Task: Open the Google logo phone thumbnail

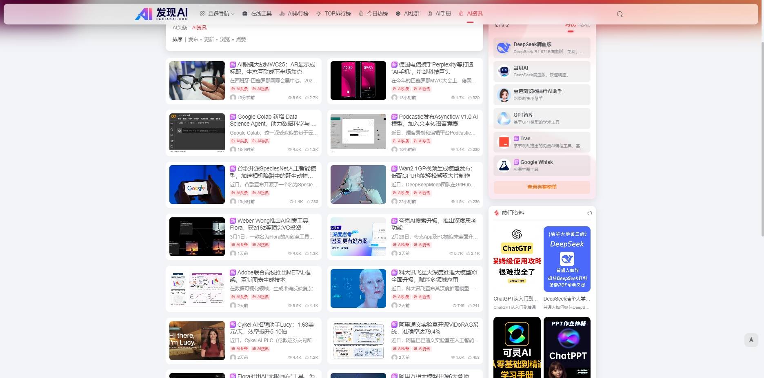Action: (x=197, y=184)
